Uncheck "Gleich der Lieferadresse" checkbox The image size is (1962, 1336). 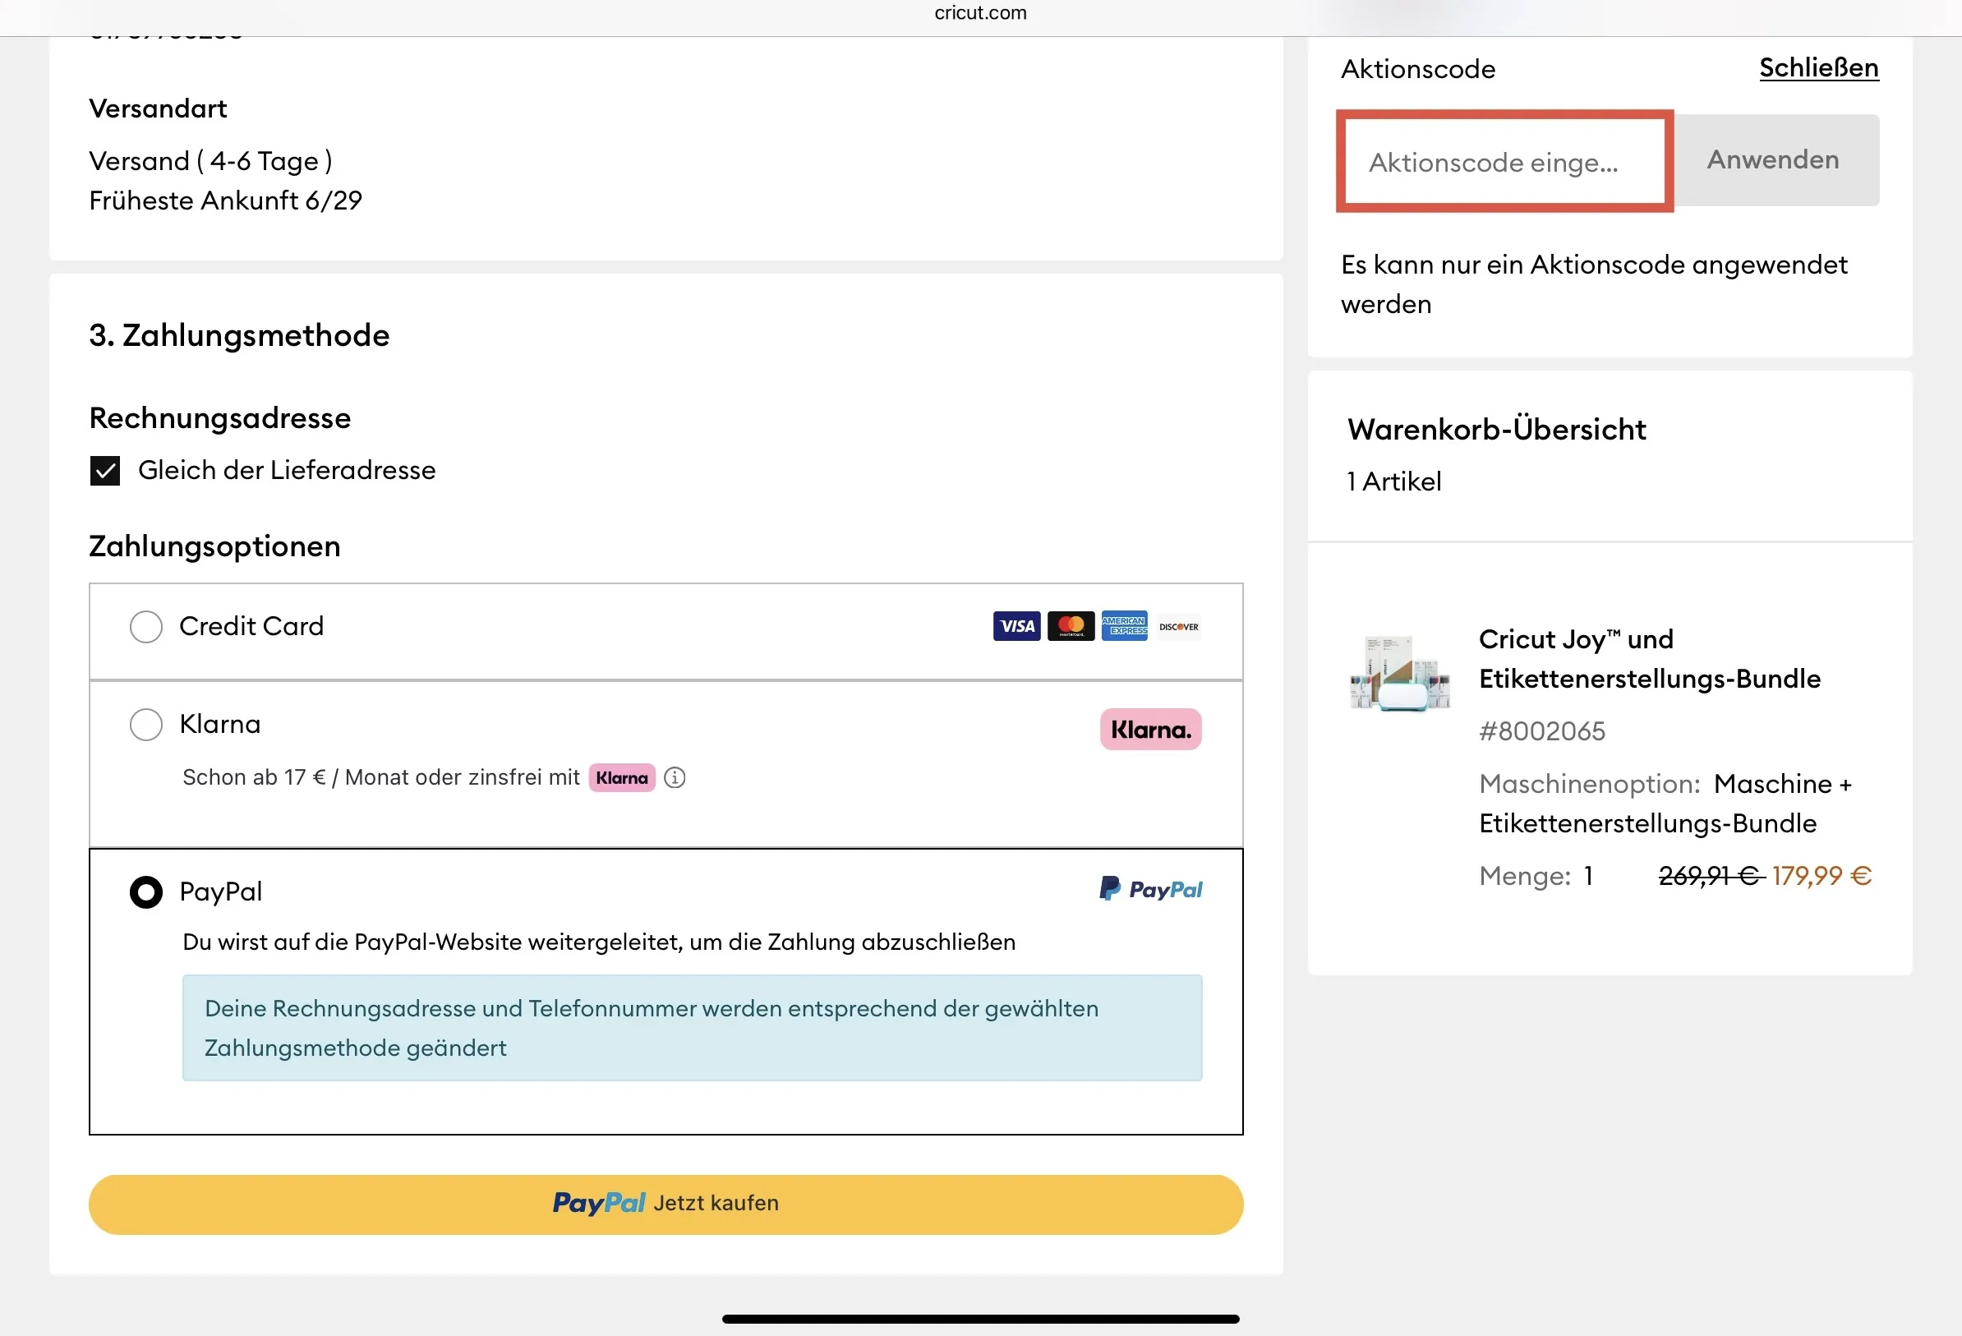[105, 470]
